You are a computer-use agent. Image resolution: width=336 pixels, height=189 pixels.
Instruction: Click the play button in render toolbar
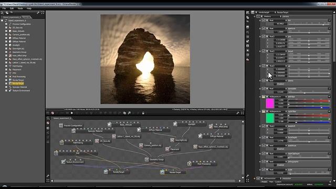(x=72, y=113)
